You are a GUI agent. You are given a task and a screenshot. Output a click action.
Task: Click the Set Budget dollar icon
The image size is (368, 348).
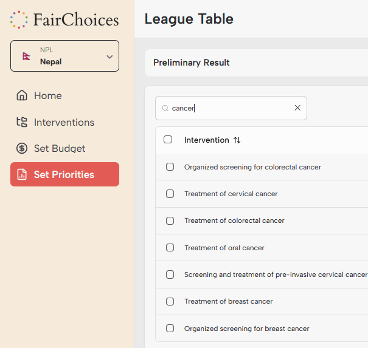pos(22,148)
